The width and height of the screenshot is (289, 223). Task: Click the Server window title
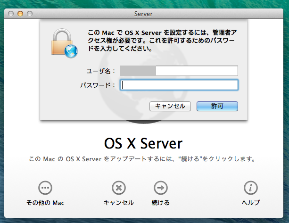click(143, 14)
